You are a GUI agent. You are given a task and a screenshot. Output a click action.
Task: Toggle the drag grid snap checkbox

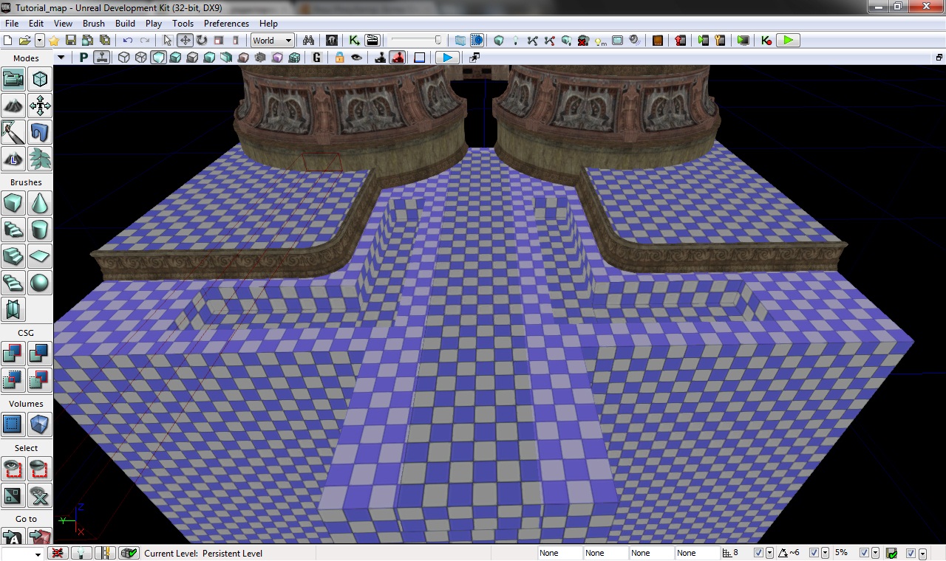coord(758,553)
